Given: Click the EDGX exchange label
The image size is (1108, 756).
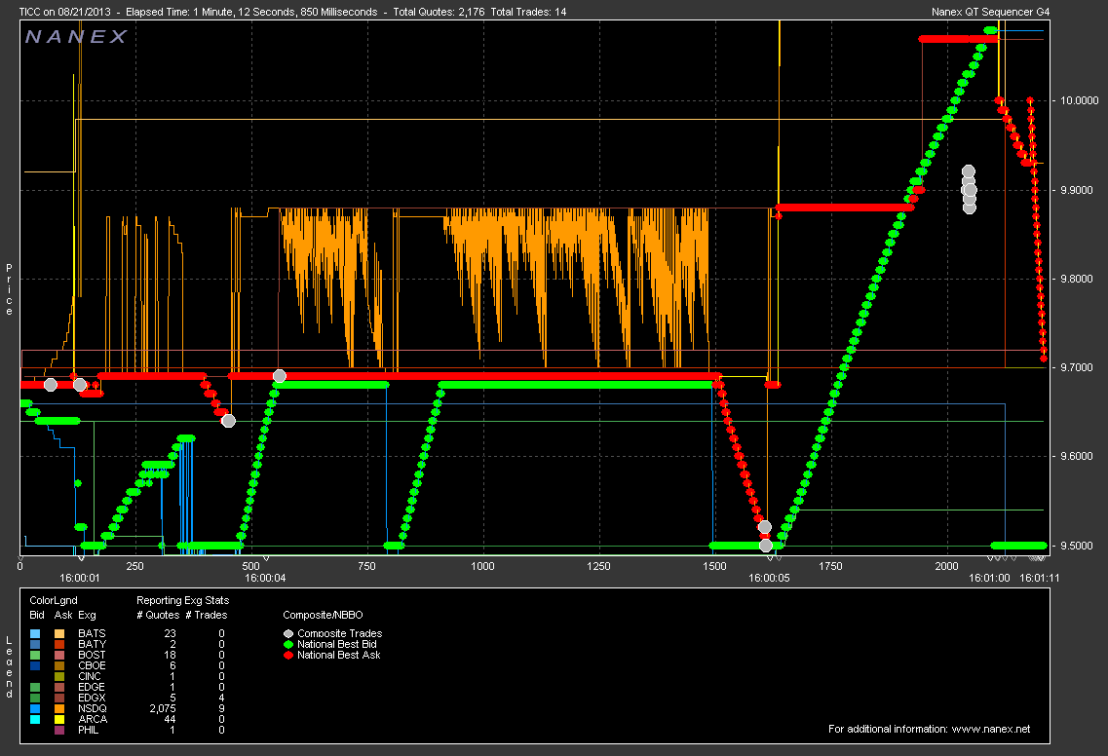Looking at the screenshot, I should coord(92,698).
